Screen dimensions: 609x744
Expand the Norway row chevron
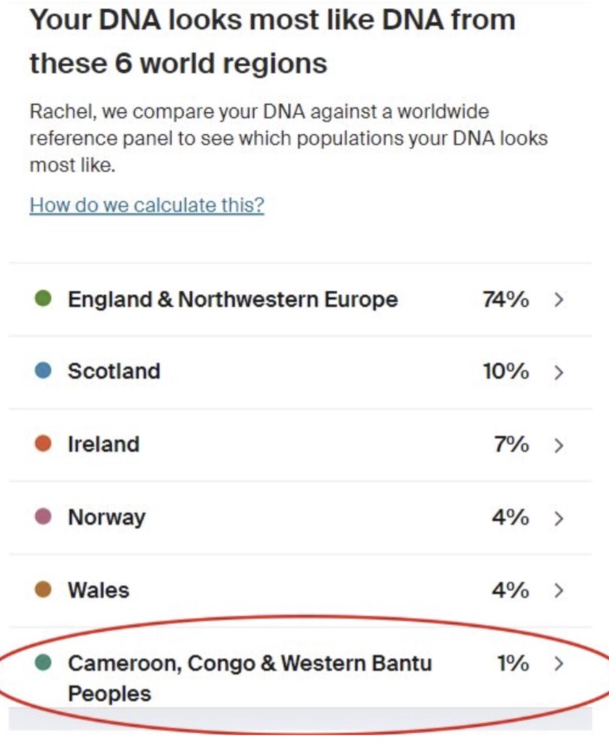click(558, 518)
